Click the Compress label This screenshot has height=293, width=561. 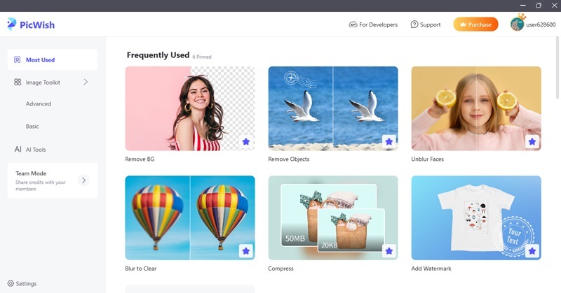(280, 269)
